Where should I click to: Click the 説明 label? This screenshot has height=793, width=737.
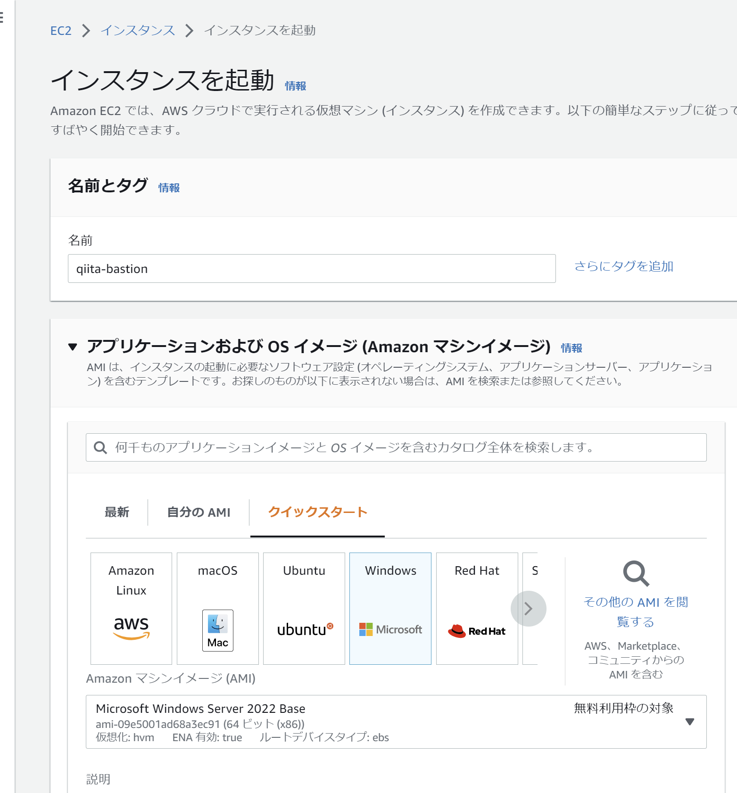tap(98, 779)
